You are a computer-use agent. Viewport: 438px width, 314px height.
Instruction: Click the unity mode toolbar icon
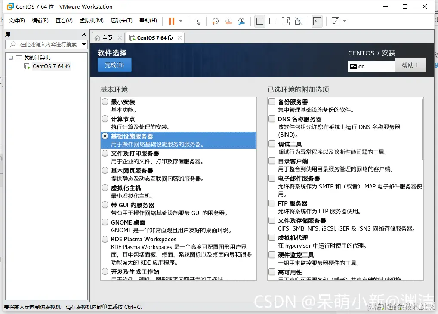(299, 21)
